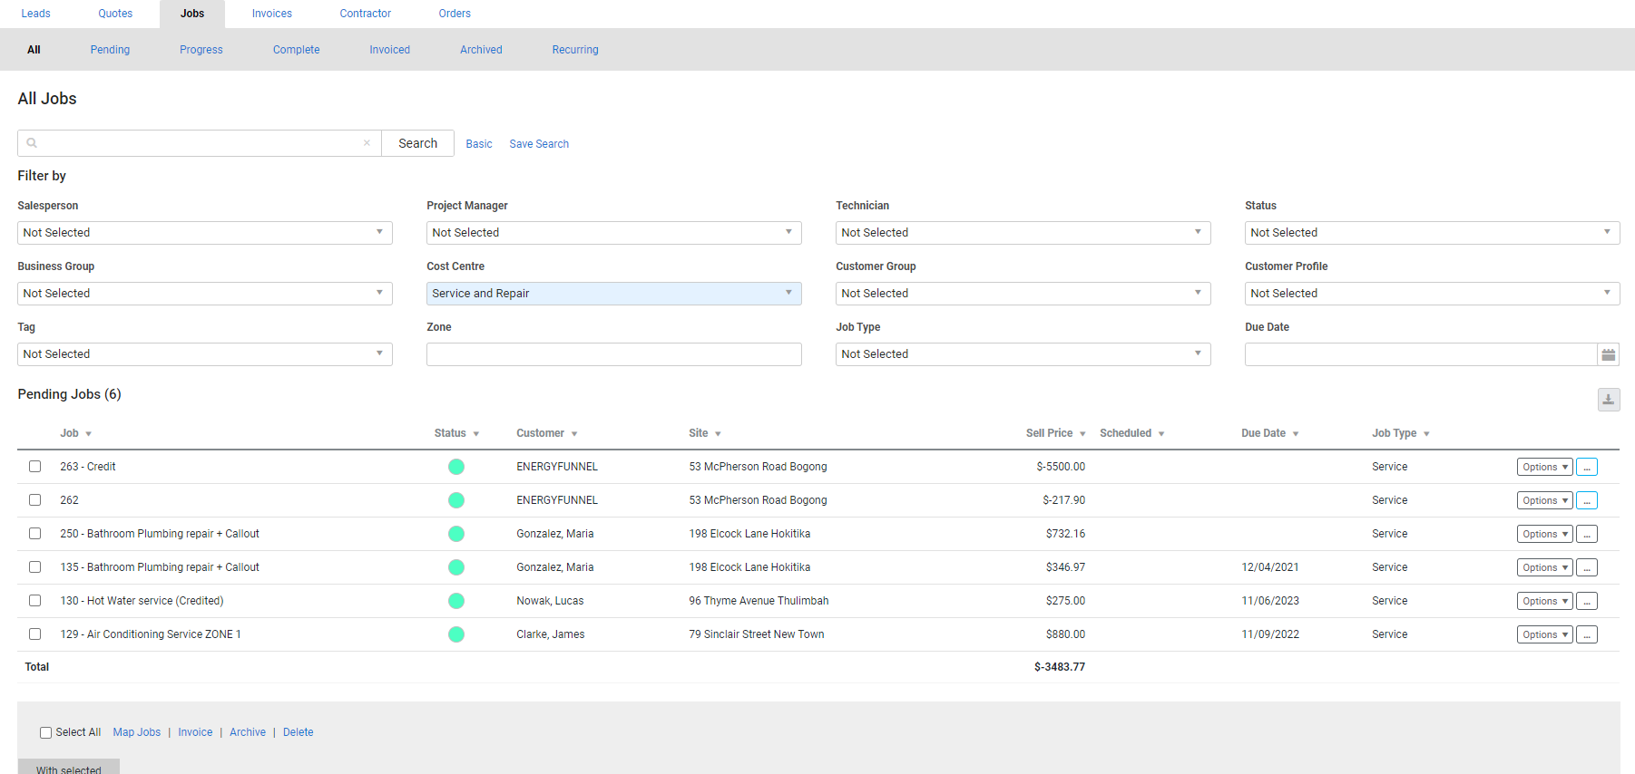Open the Due Date calendar picker
The image size is (1635, 774).
click(x=1609, y=354)
